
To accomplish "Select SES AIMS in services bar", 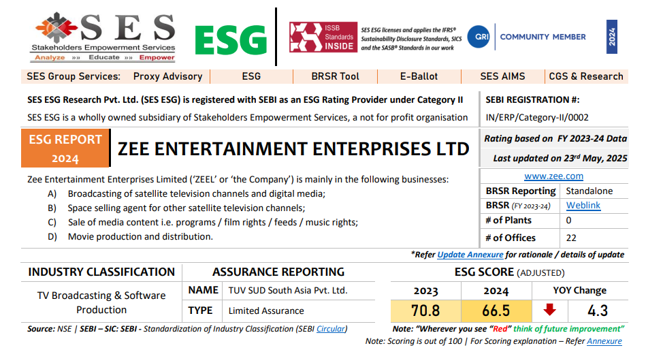I will [502, 77].
